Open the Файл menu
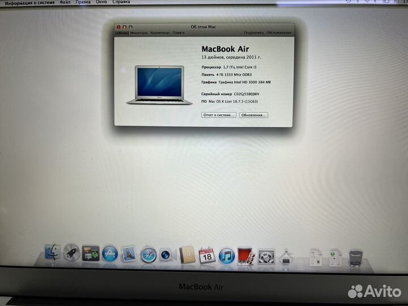 coord(65,2)
